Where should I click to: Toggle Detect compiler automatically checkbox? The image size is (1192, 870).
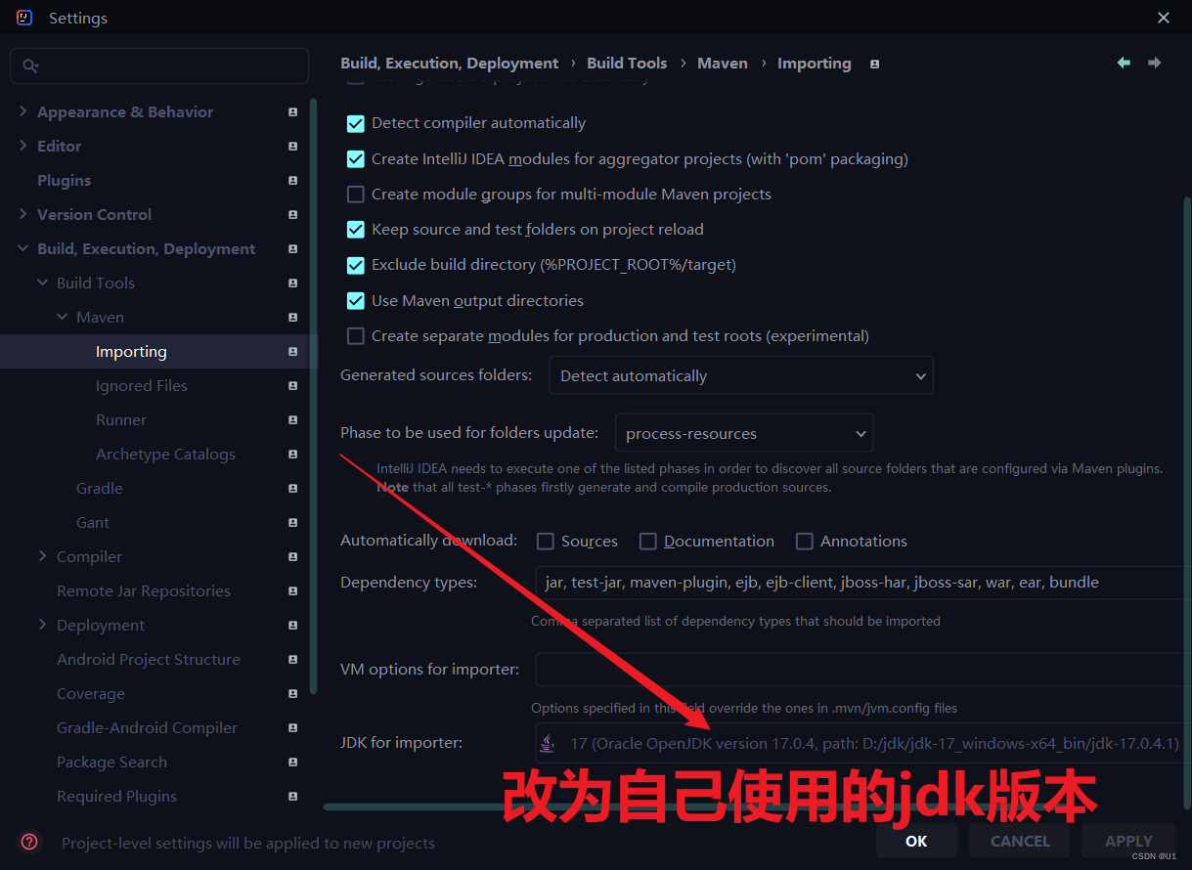click(x=356, y=123)
